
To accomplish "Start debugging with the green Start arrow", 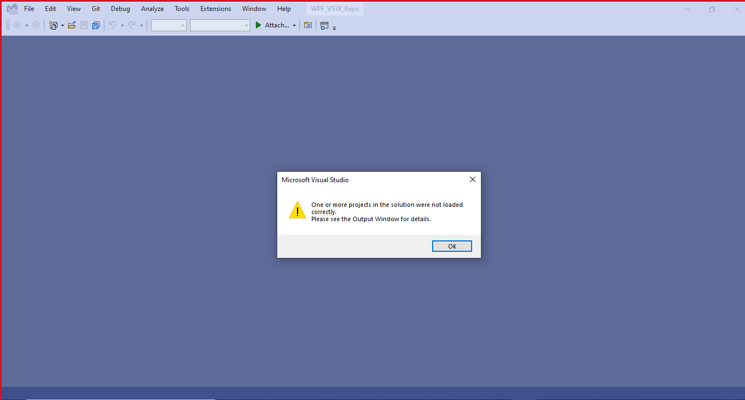I will (258, 25).
